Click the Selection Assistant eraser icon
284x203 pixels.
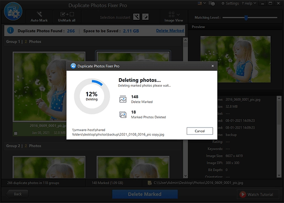(x=145, y=17)
